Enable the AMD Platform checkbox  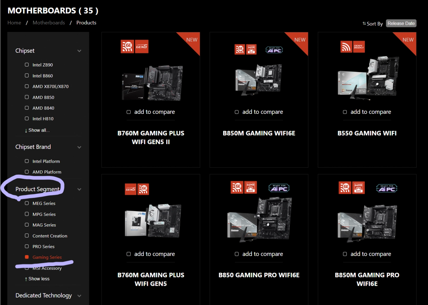coord(27,172)
